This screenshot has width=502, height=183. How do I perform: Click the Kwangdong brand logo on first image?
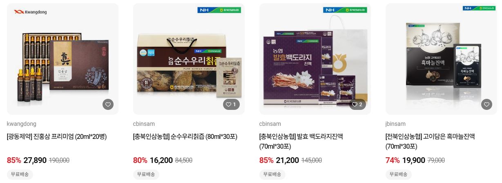point(30,12)
